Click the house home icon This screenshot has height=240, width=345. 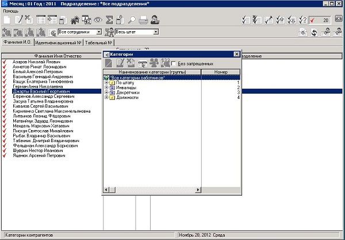coord(74,20)
